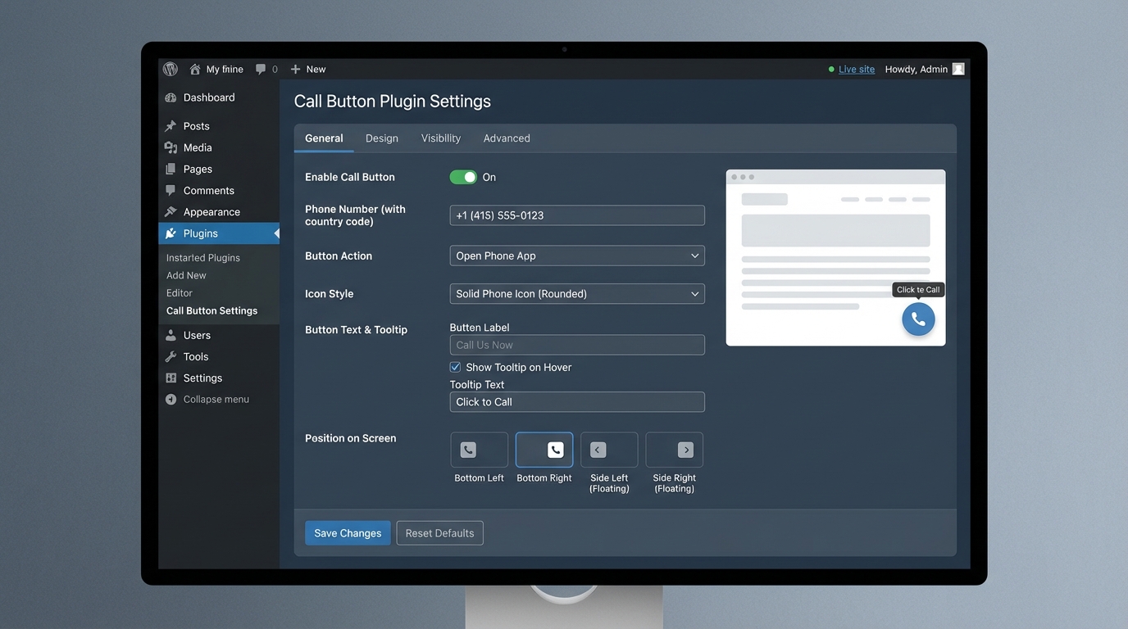Image resolution: width=1128 pixels, height=629 pixels.
Task: Click the Comments speech bubble in admin bar
Action: 260,69
